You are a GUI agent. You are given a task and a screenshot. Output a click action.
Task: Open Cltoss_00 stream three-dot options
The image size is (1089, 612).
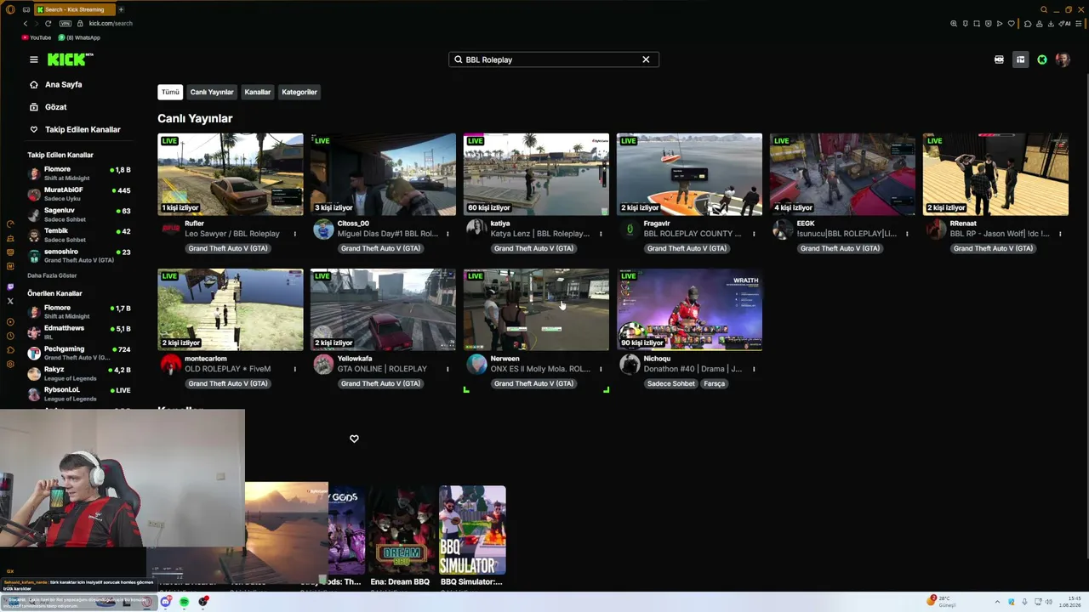coord(448,234)
